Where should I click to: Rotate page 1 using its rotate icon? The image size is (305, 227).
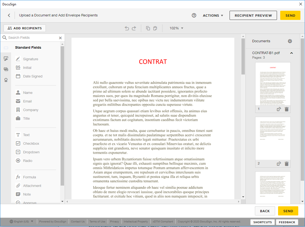click(x=279, y=109)
